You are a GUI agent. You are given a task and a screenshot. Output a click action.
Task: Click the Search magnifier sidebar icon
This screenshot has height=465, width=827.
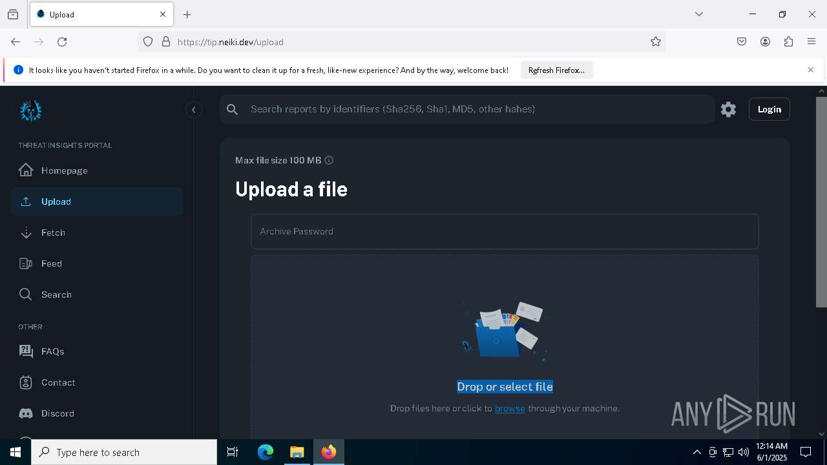click(x=26, y=294)
